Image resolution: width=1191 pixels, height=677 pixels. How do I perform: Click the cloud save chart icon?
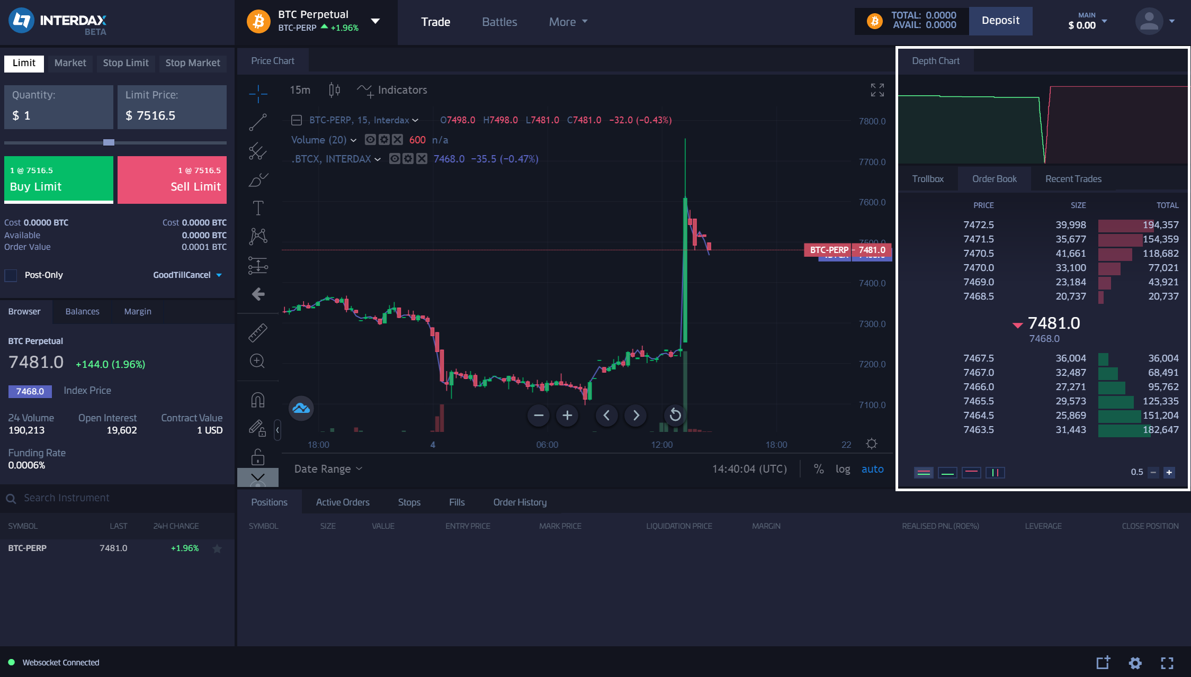(x=301, y=408)
